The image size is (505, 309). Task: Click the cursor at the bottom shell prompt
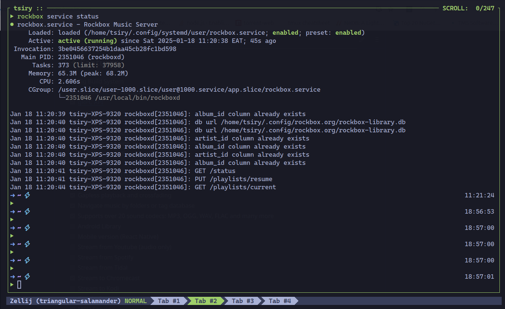pos(19,285)
